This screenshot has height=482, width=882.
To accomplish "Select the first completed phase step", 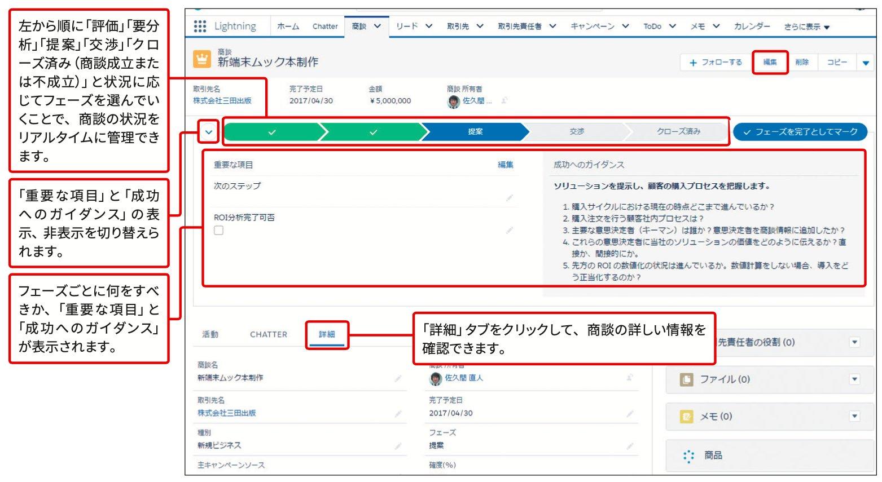I will coord(272,132).
